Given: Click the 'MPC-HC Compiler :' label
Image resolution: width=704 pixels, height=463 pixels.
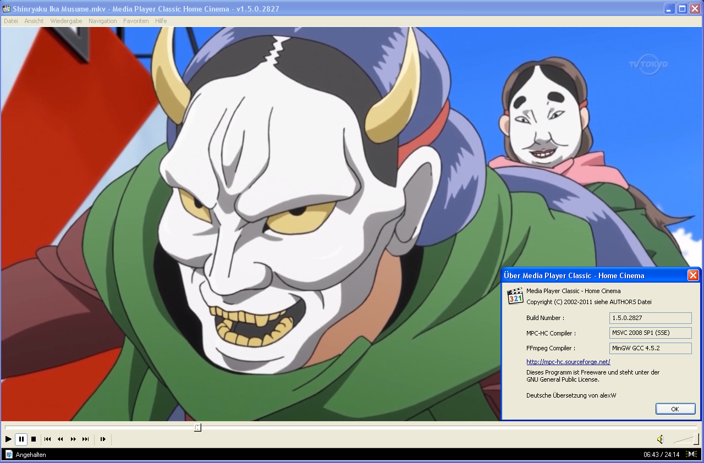Looking at the screenshot, I should point(551,333).
